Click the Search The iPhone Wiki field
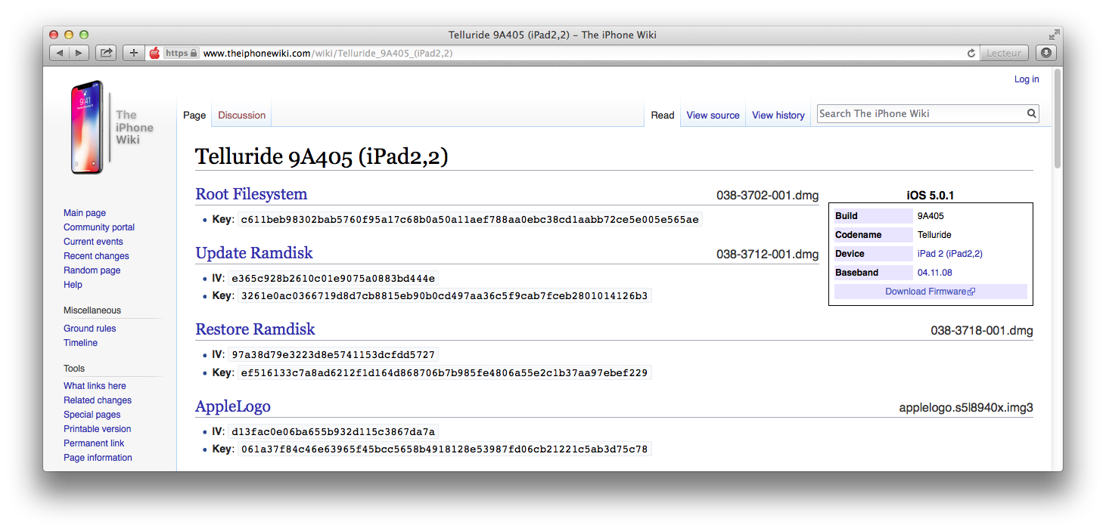The width and height of the screenshot is (1106, 531). tap(921, 114)
